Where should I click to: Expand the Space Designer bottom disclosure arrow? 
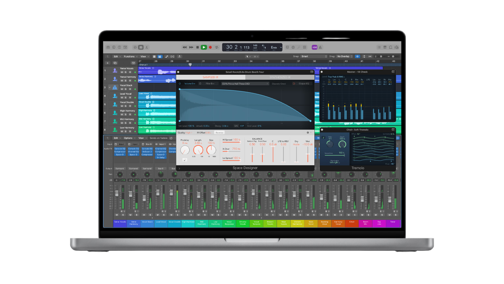[179, 168]
